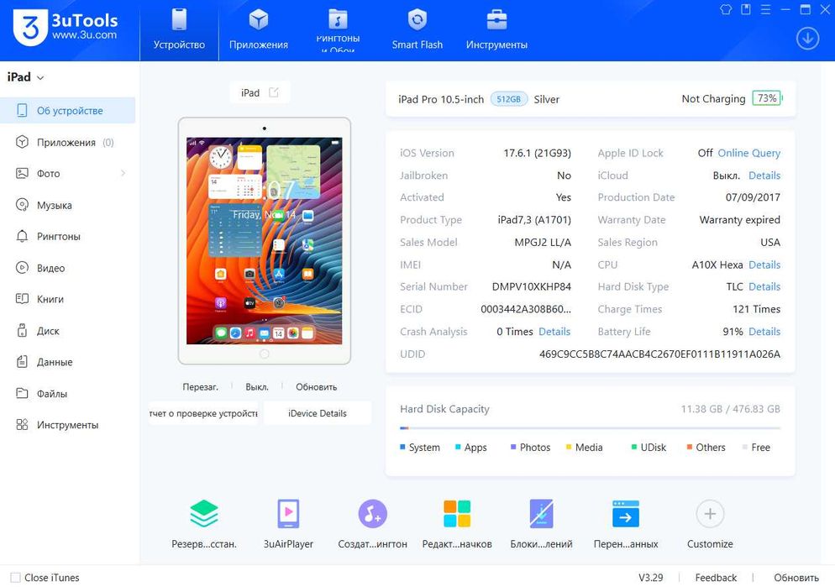This screenshot has height=587, width=835.
Task: Click the Видео sidebar icon
Action: (22, 268)
